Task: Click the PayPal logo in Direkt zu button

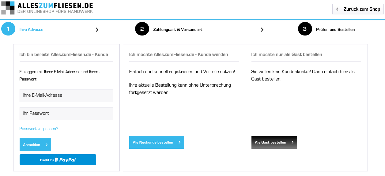Action: click(x=65, y=160)
